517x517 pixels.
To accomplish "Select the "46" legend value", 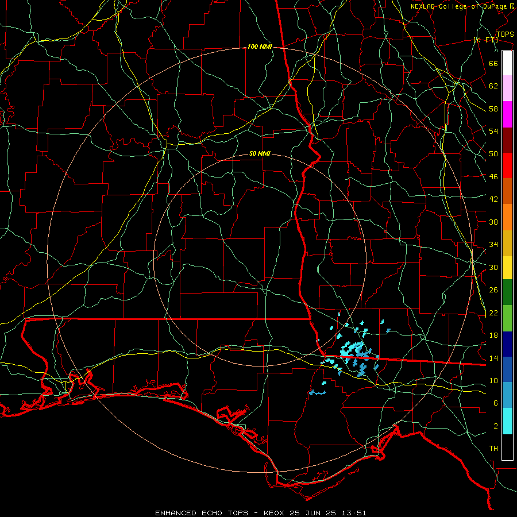I will 493,176.
